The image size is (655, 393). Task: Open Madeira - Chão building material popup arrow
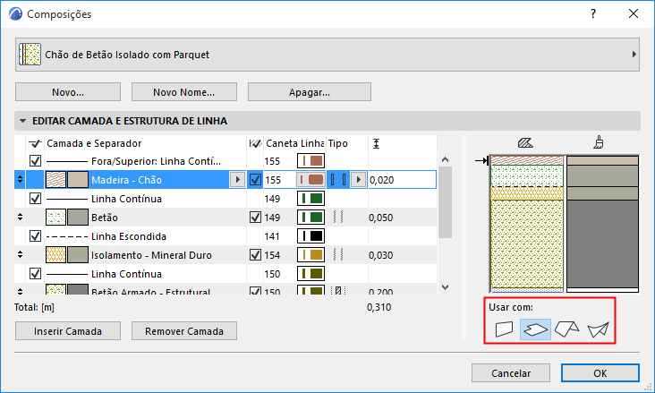[238, 180]
